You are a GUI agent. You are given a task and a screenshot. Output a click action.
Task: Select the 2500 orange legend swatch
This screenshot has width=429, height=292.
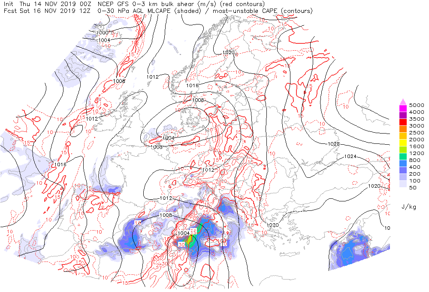click(x=403, y=129)
